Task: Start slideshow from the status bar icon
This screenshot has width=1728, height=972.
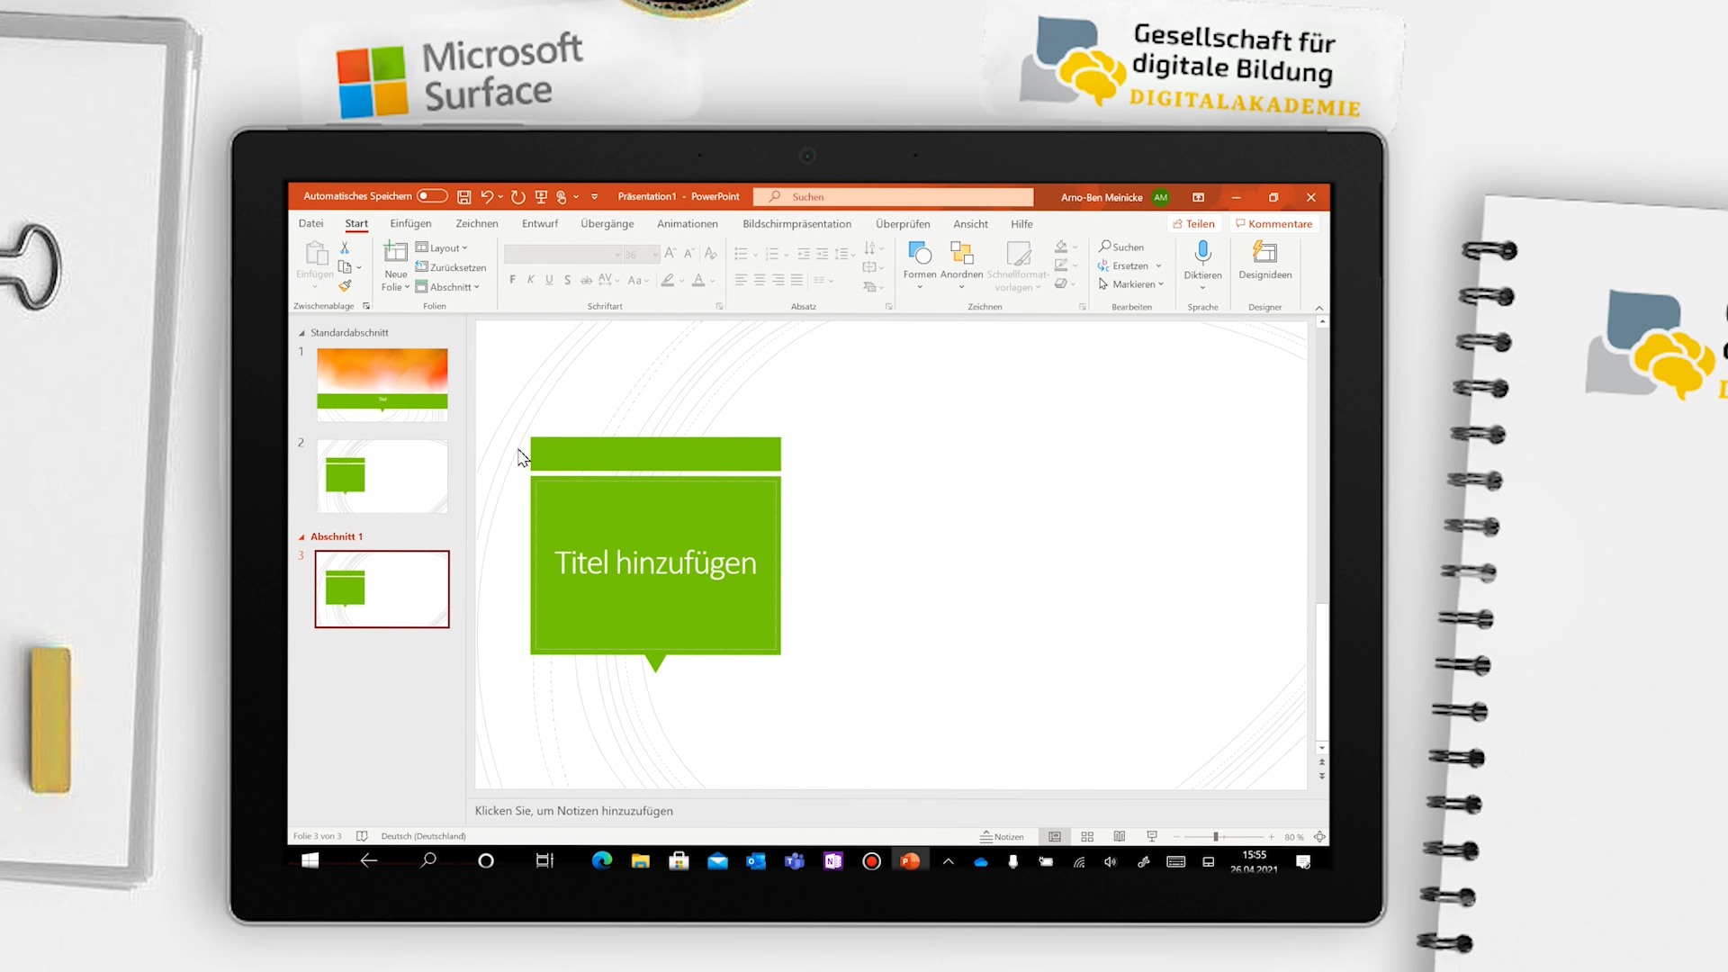Action: [1152, 837]
